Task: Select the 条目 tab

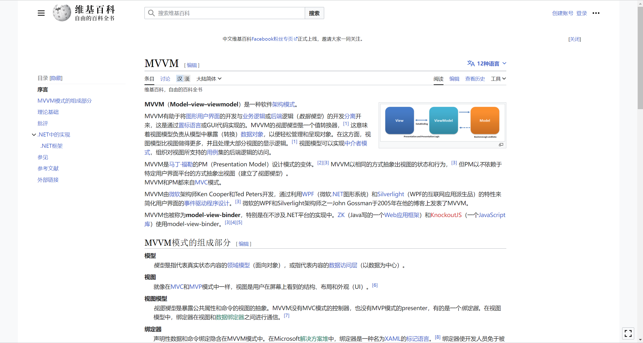Action: (x=149, y=79)
